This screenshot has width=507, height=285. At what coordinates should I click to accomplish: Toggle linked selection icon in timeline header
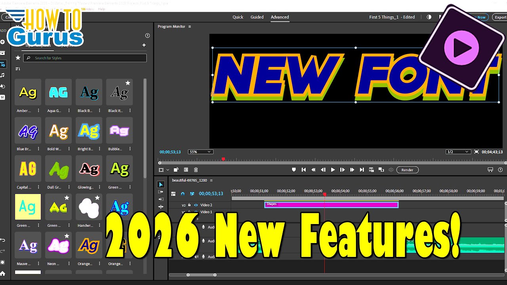coord(192,194)
